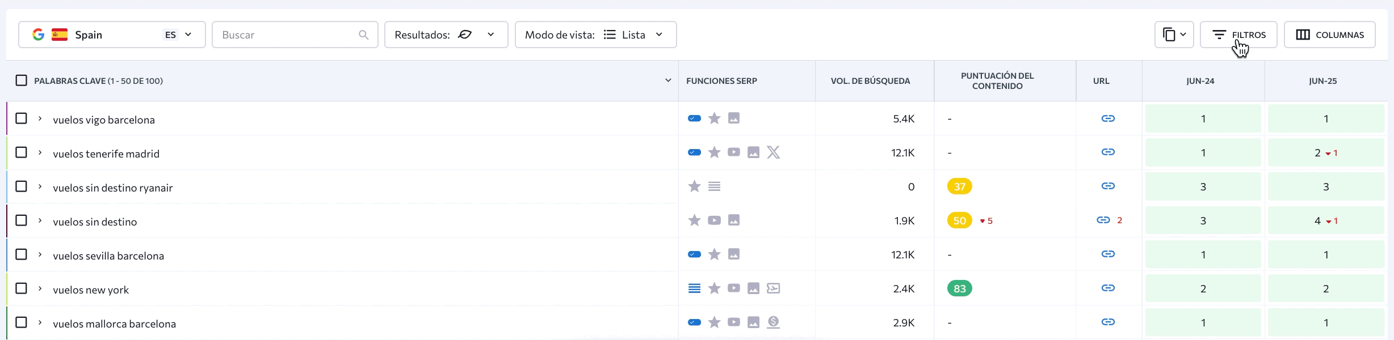Click the video SERP icon for vuelos sin destino
This screenshot has height=340, width=1394.
click(x=714, y=220)
